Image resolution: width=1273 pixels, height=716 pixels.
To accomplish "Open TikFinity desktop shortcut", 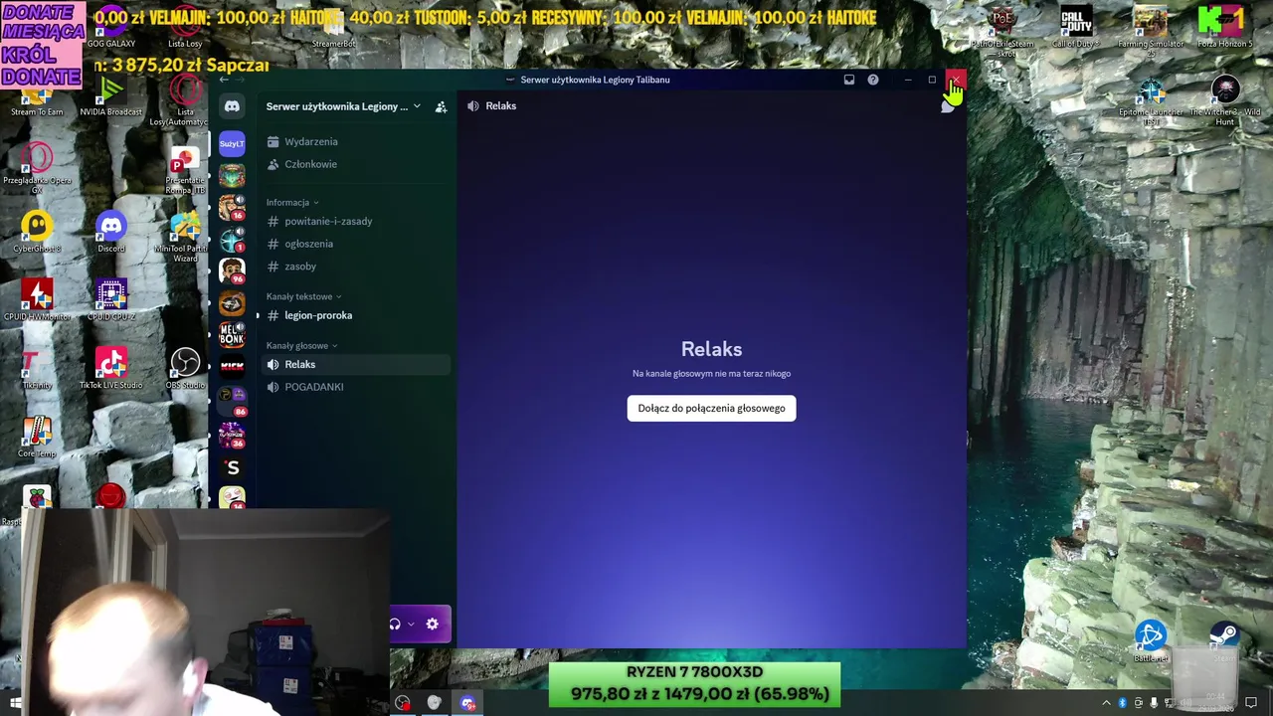I will point(37,369).
